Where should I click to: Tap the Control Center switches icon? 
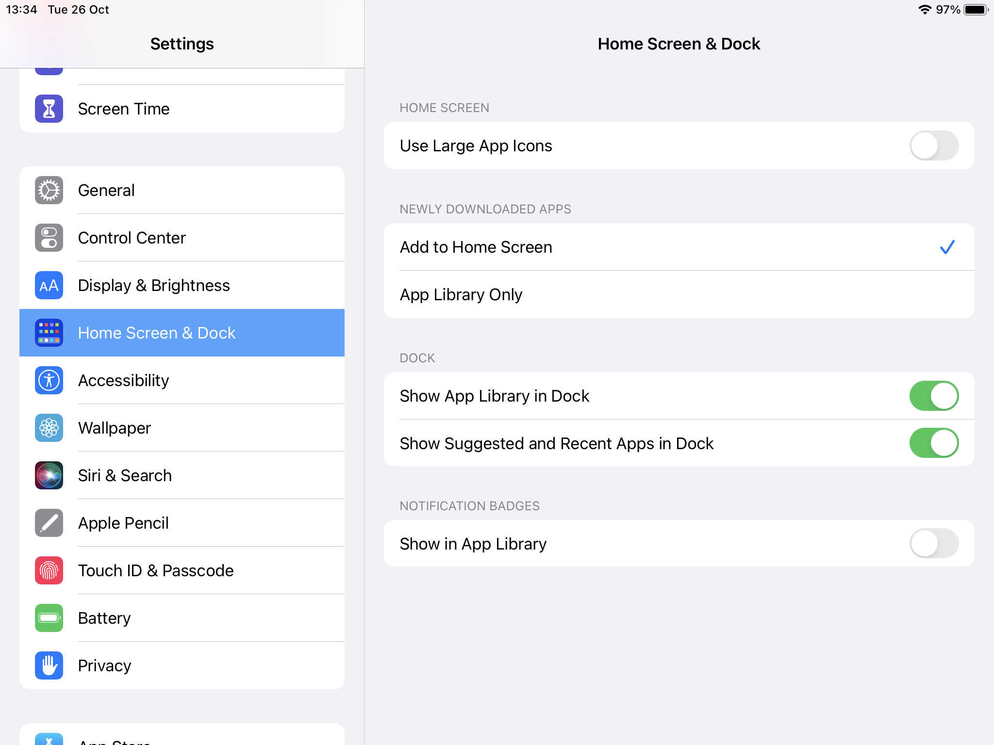(49, 238)
